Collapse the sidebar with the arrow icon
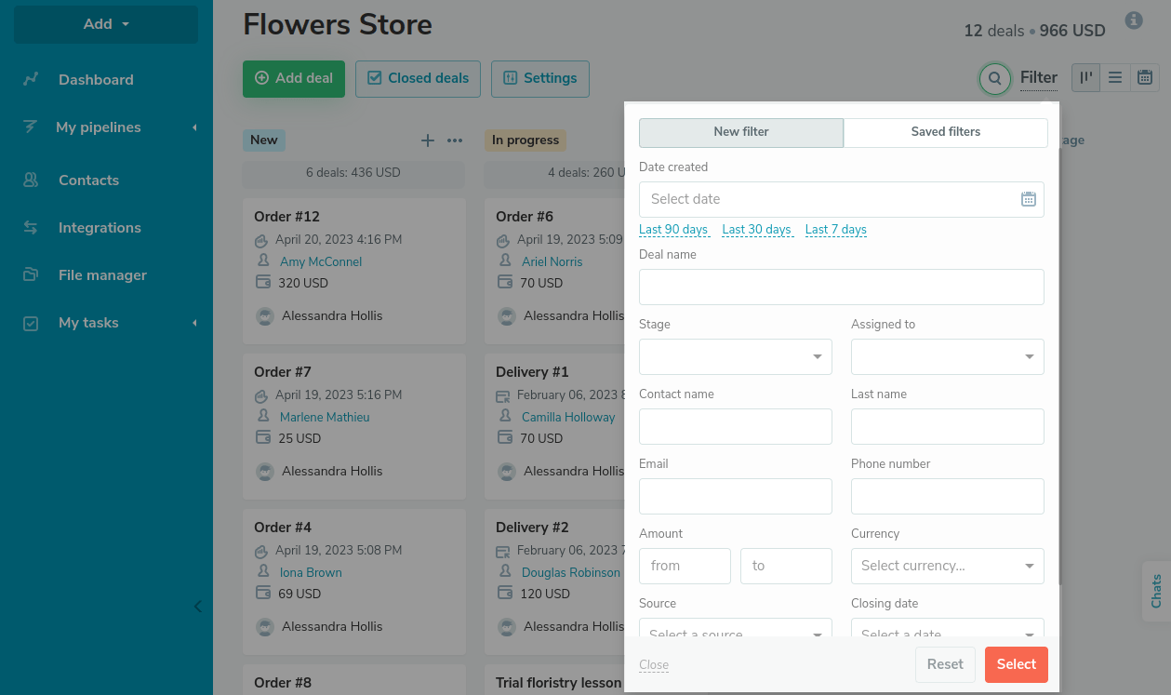The width and height of the screenshot is (1171, 695). pyautogui.click(x=197, y=607)
